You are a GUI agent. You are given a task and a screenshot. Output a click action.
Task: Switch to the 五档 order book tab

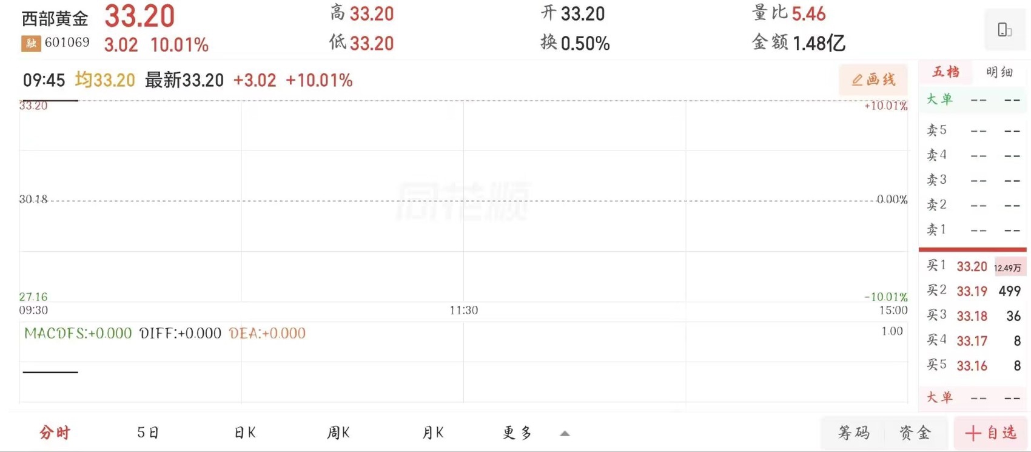(x=945, y=72)
